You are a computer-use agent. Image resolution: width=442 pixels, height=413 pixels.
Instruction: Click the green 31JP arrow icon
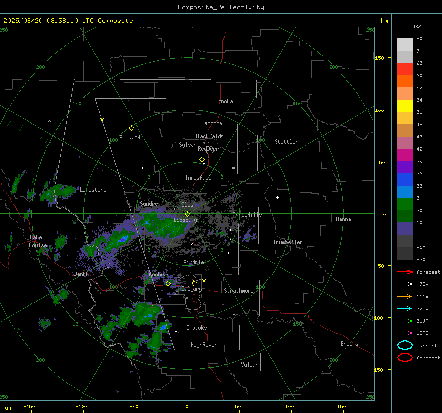pyautogui.click(x=405, y=321)
